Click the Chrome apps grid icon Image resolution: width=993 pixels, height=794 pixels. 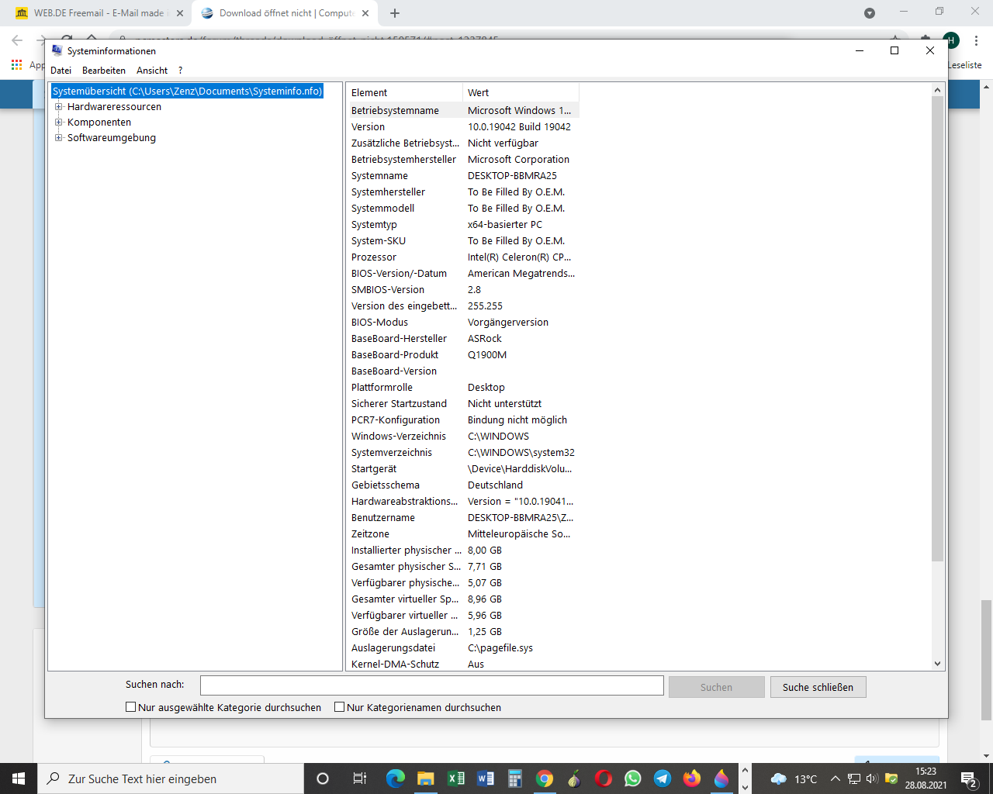16,65
